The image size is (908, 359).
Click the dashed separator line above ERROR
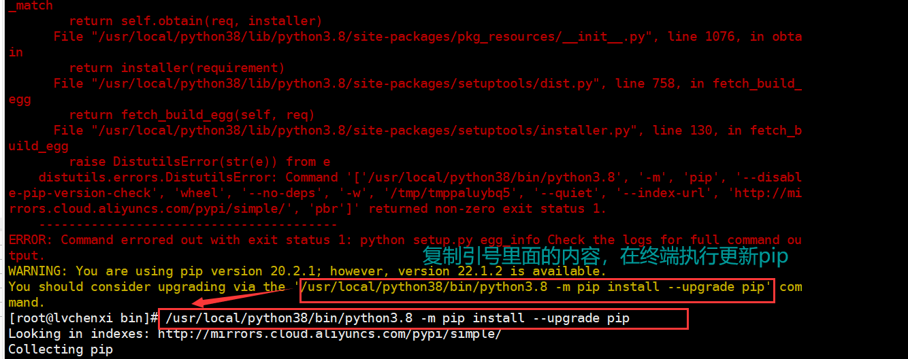(188, 224)
